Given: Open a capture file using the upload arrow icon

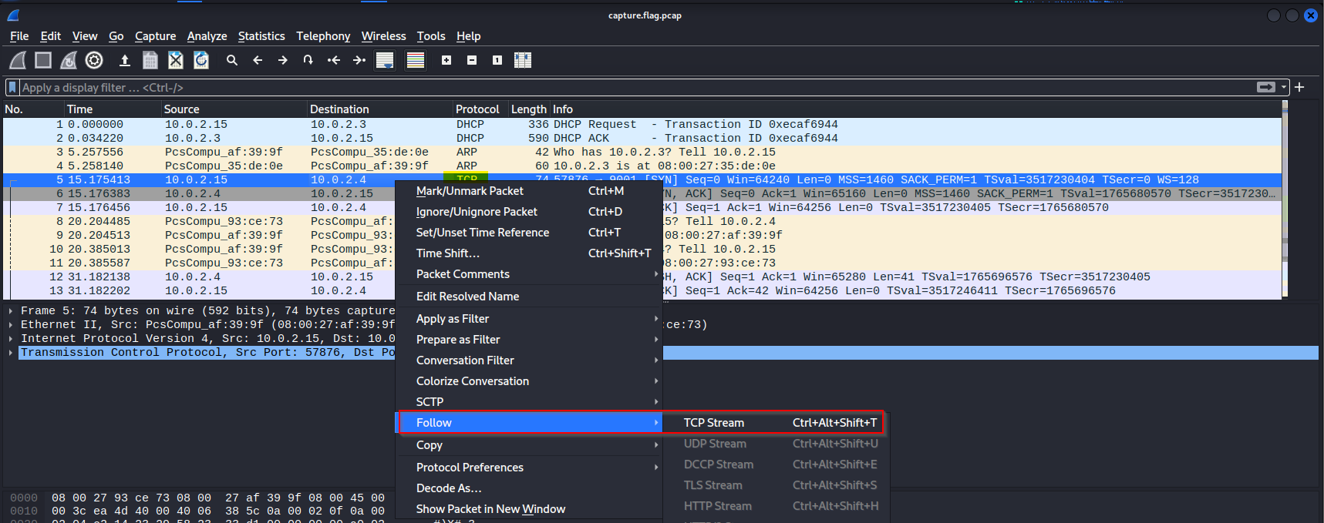Looking at the screenshot, I should [124, 60].
